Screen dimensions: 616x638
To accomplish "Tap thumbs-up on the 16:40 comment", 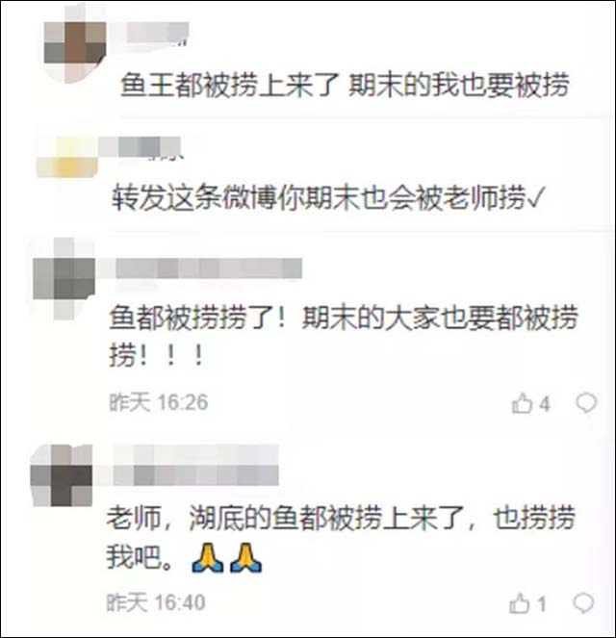I will [x=520, y=603].
